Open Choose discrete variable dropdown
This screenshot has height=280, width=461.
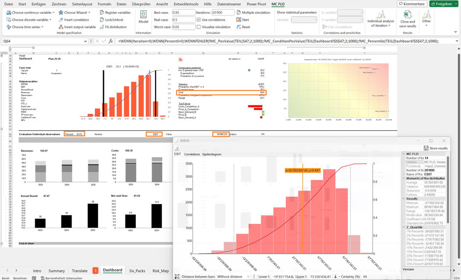[29, 20]
